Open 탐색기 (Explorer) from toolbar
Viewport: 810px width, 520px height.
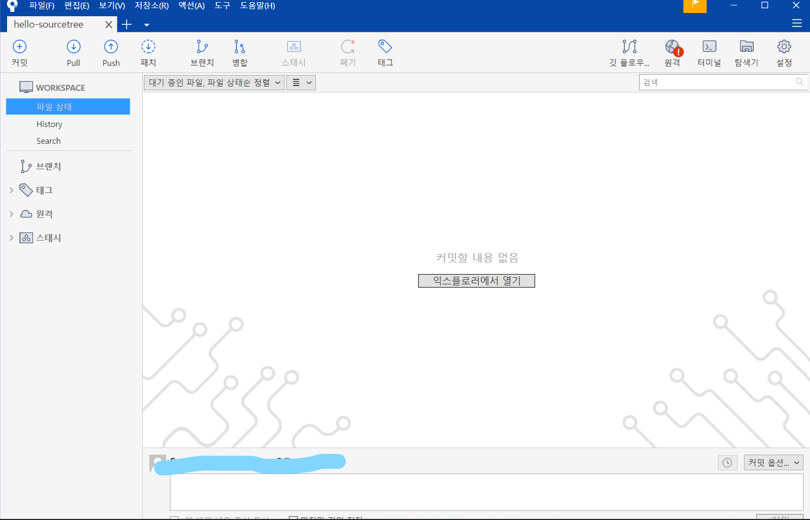point(747,53)
